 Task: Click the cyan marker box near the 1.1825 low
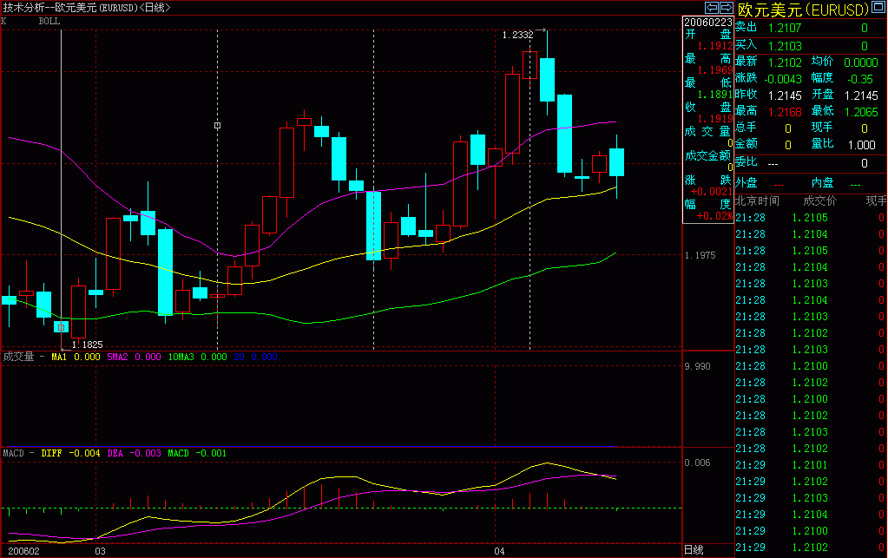click(61, 327)
